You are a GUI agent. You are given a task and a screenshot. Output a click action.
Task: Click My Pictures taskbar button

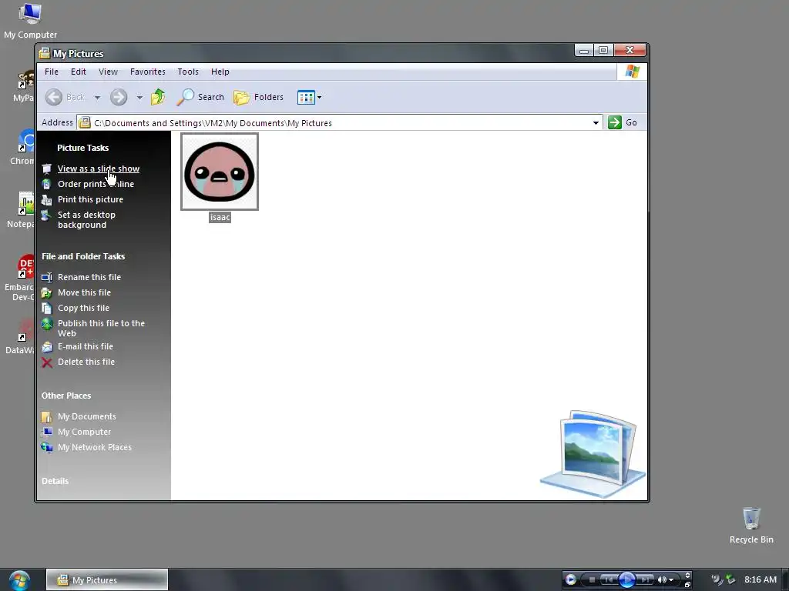click(x=107, y=580)
